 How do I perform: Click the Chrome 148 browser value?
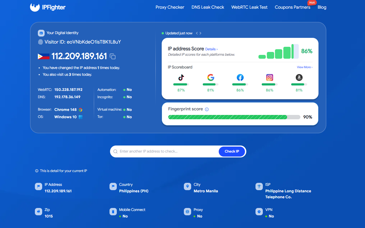[65, 110]
